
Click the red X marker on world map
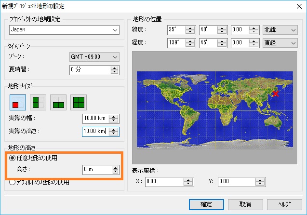(276, 93)
